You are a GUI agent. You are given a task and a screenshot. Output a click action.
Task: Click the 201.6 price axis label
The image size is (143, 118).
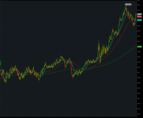point(139,5)
